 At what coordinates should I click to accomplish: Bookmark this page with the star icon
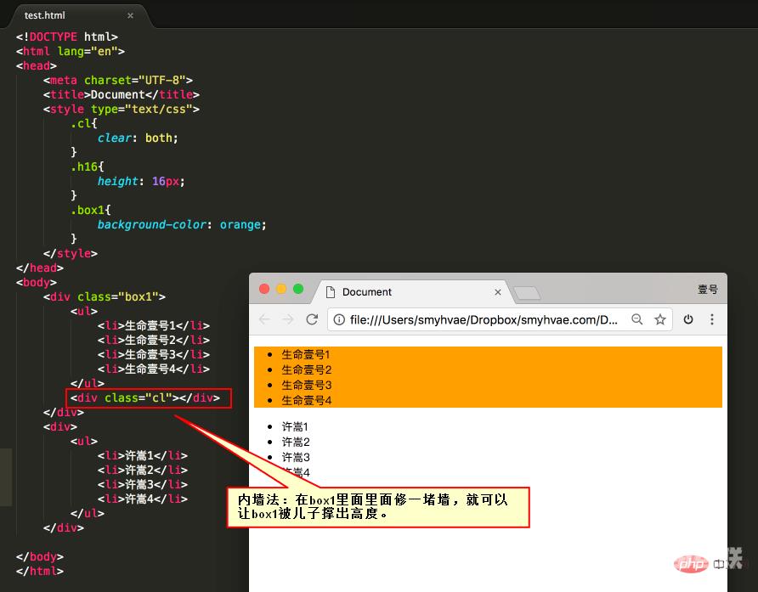point(659,319)
